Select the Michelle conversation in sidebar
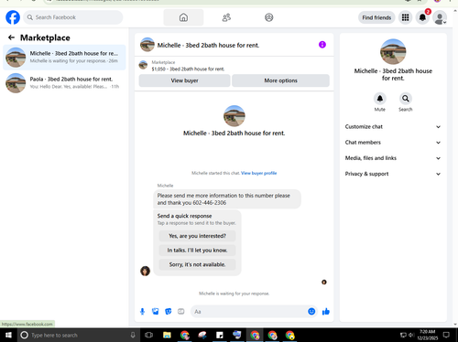The width and height of the screenshot is (458, 342). pyautogui.click(x=64, y=58)
